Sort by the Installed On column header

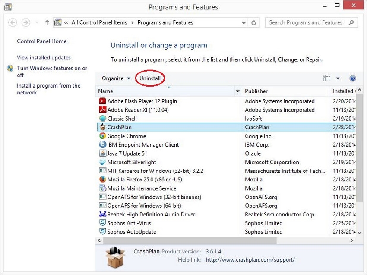(x=343, y=91)
